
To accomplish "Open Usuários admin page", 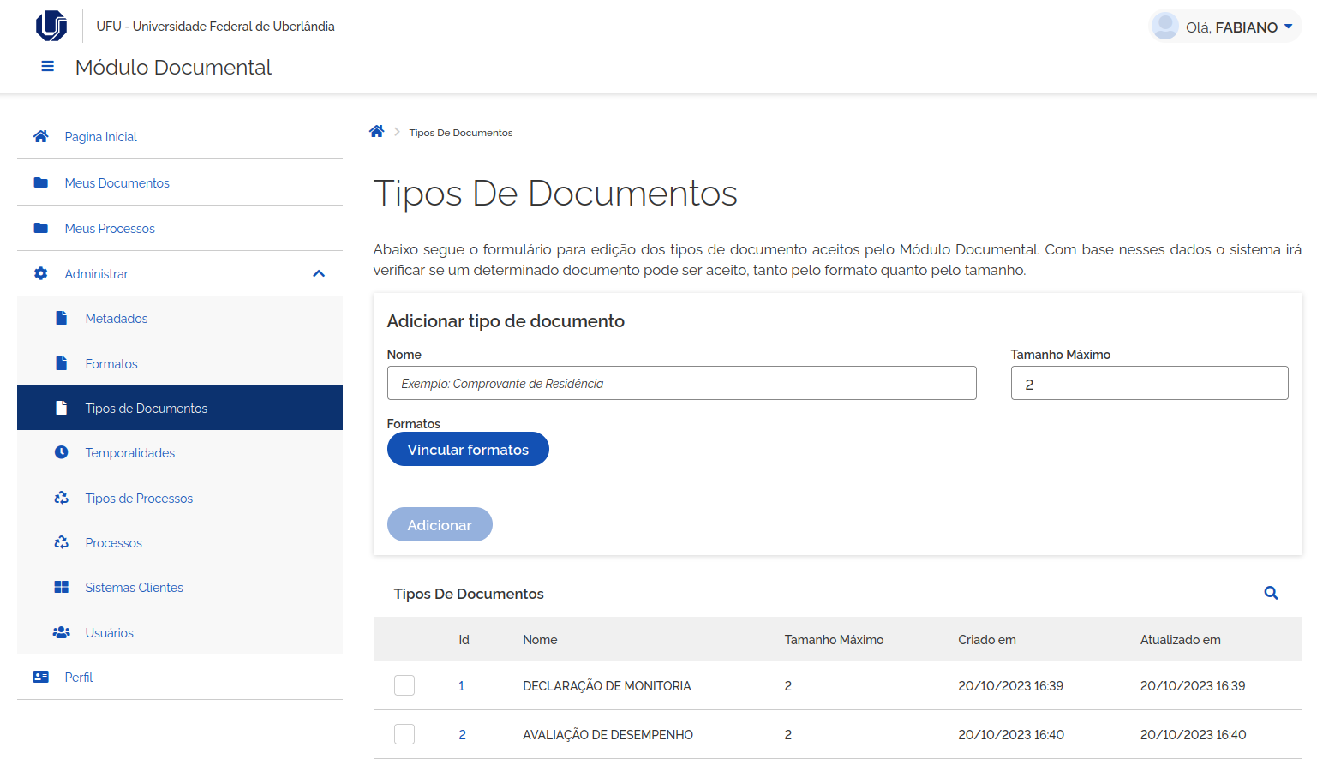I will (109, 633).
